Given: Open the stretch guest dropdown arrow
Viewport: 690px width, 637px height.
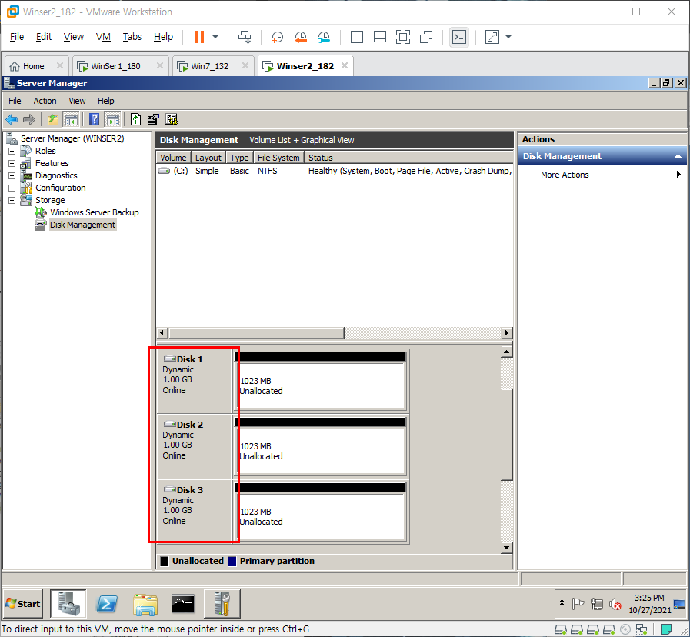Looking at the screenshot, I should click(508, 37).
